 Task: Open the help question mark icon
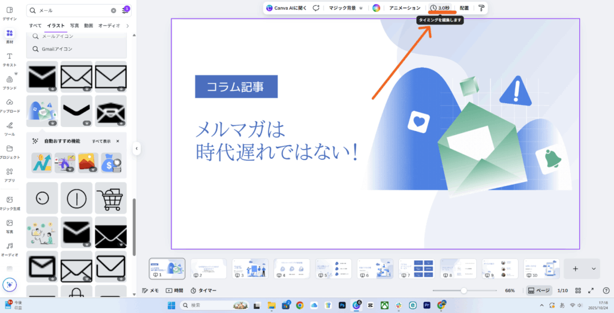click(x=604, y=290)
